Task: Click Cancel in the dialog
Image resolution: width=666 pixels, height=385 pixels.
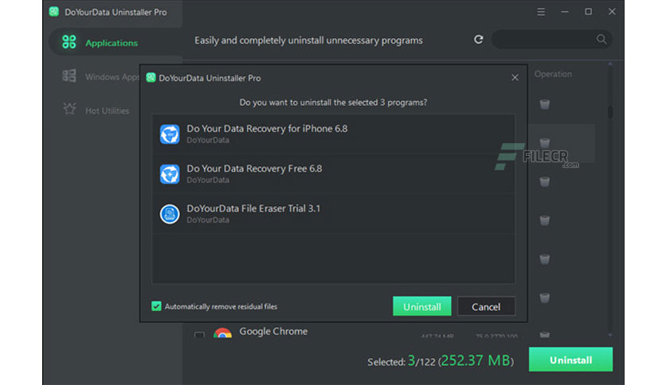Action: pyautogui.click(x=486, y=306)
